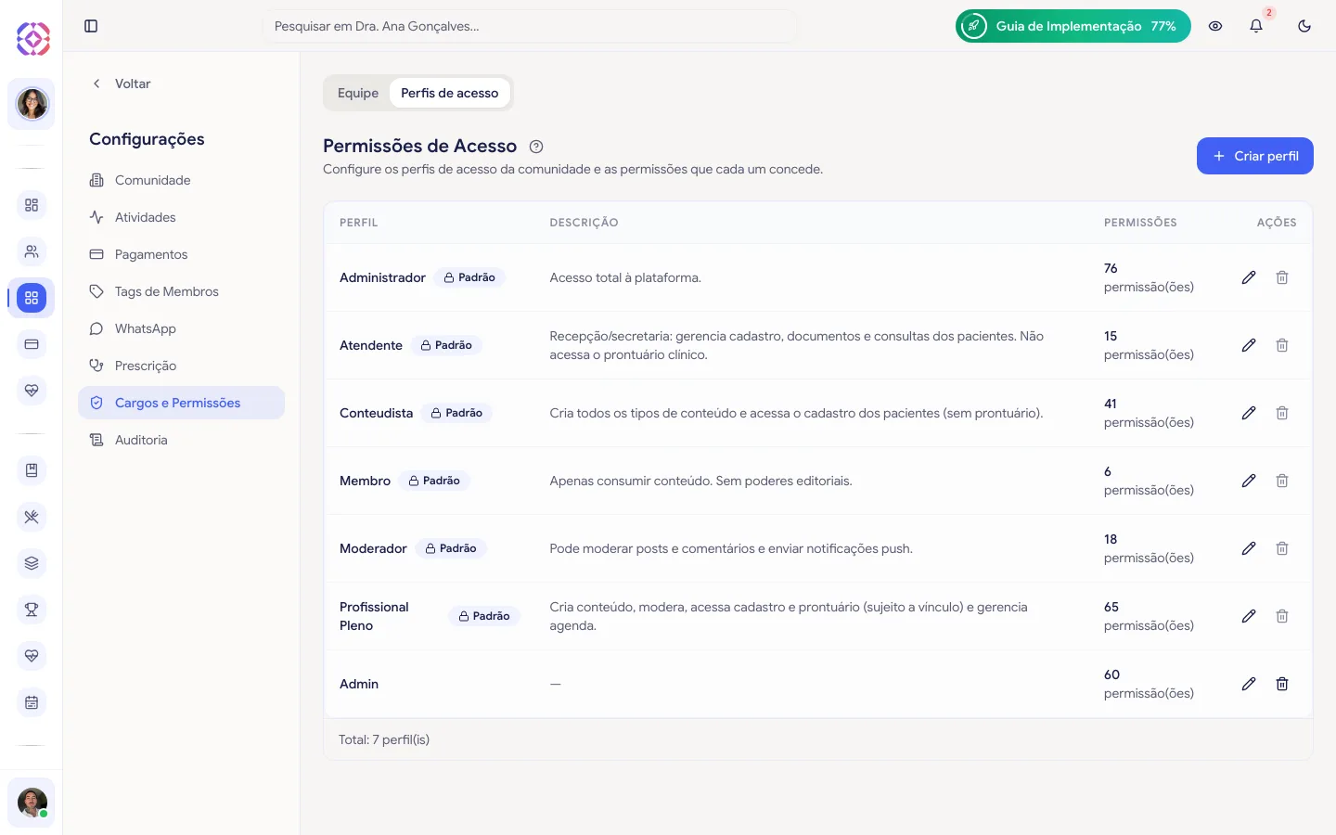Viewport: 1336px width, 835px height.
Task: Select Cargos e Permissões menu item
Action: tap(181, 403)
